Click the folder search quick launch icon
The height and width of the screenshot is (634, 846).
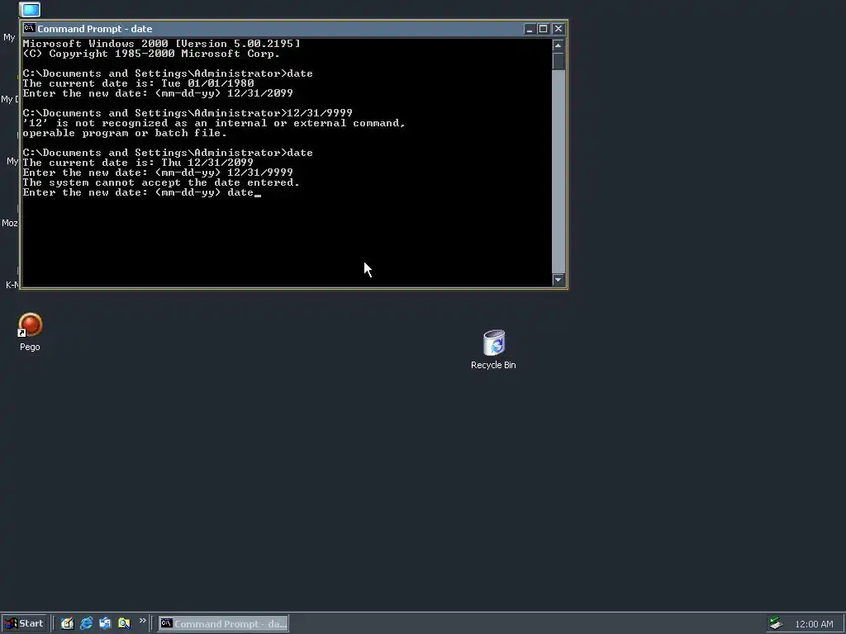click(x=124, y=624)
